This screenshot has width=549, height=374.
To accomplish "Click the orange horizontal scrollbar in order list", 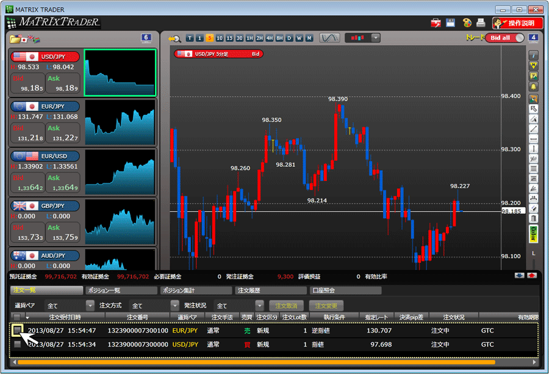I will tap(256, 362).
